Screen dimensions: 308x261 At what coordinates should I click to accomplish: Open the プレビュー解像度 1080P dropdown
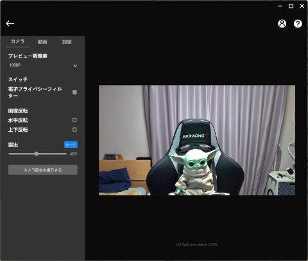(x=43, y=65)
